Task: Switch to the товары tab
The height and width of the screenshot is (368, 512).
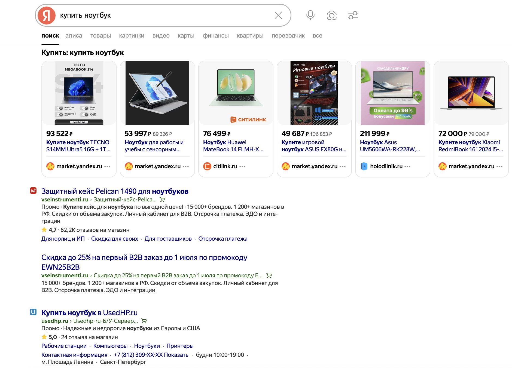Action: [100, 36]
